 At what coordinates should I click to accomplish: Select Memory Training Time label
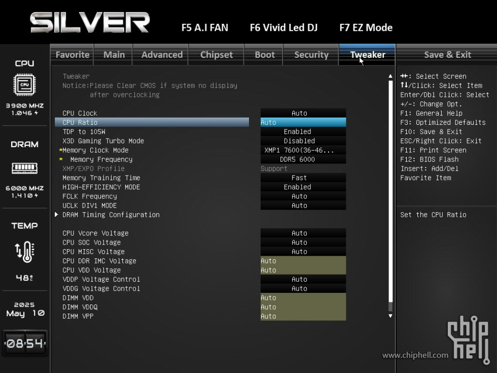[101, 178]
